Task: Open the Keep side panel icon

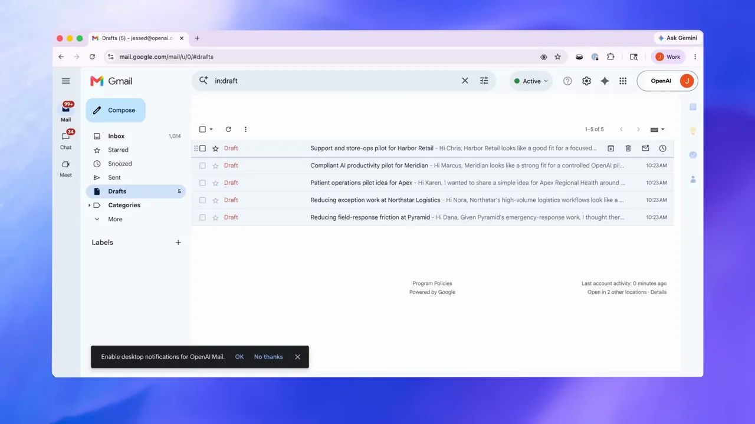Action: tap(693, 131)
